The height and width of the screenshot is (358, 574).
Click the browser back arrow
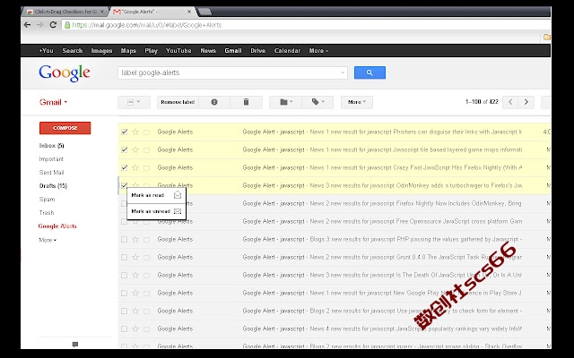(28, 25)
